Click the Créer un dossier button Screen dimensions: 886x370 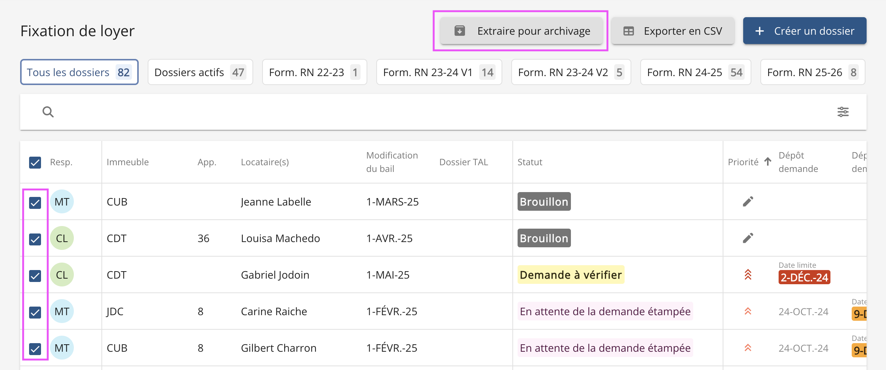click(x=804, y=31)
